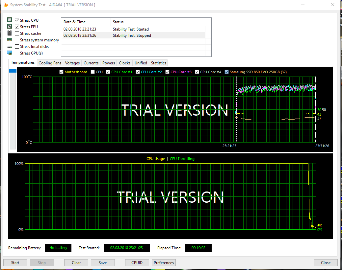This screenshot has height=270, width=342.
Task: Maximize the System Stability Test window
Action: tap(318, 5)
